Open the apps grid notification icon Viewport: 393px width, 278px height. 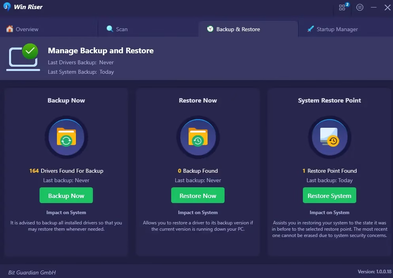click(x=342, y=7)
